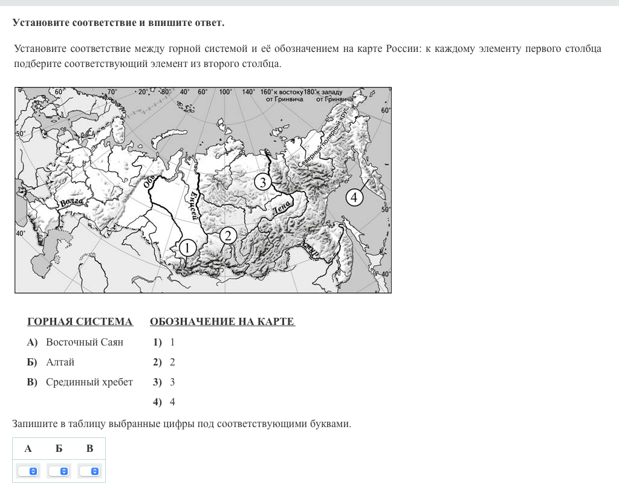The width and height of the screenshot is (619, 499).
Task: Click circled marker 1 on the map
Action: pyautogui.click(x=187, y=247)
